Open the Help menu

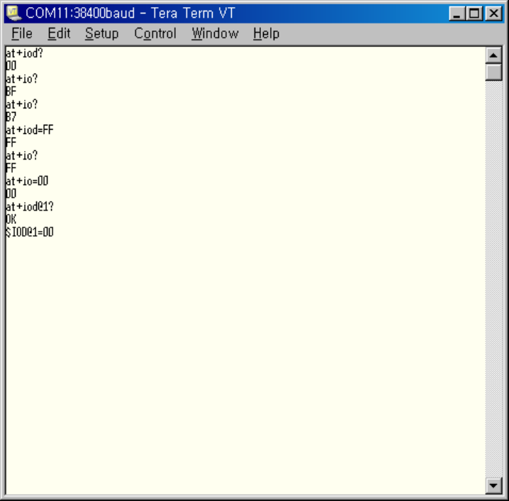(266, 34)
